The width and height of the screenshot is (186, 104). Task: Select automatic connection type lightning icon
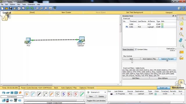click(x=27, y=94)
